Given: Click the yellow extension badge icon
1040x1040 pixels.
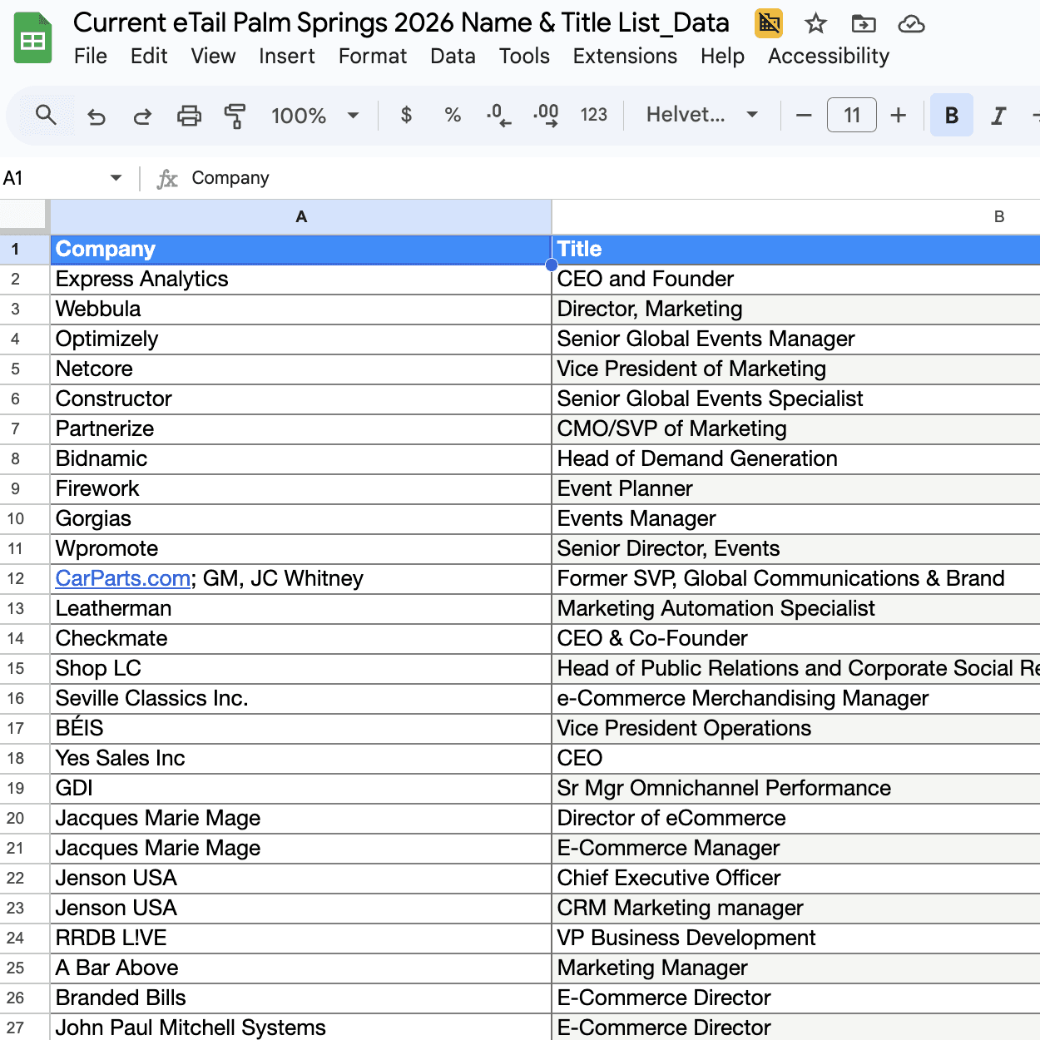Looking at the screenshot, I should 769,23.
